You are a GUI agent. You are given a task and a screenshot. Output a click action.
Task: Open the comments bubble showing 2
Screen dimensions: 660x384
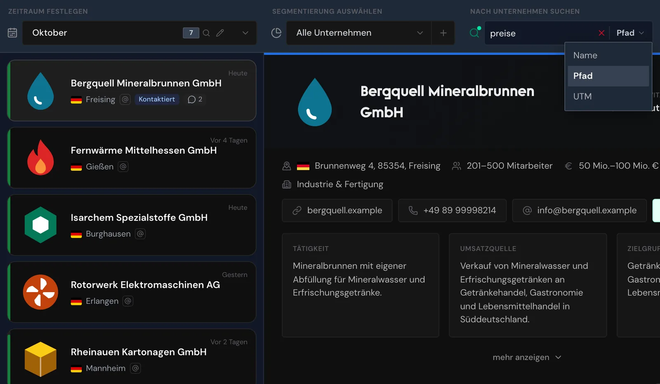tap(195, 99)
